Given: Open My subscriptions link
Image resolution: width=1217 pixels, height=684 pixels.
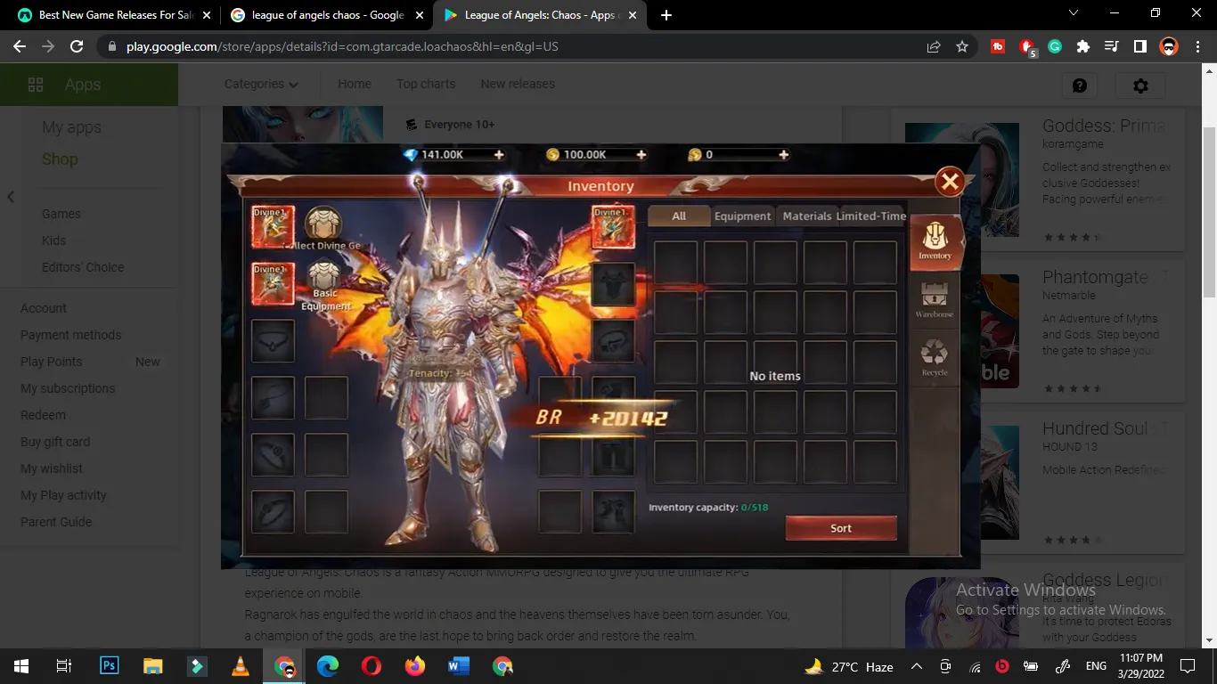Looking at the screenshot, I should (68, 388).
